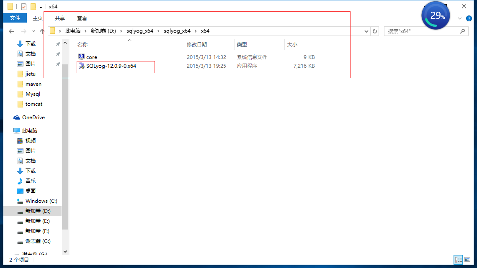The width and height of the screenshot is (477, 268).
Task: Open the 主页 ribbon tab
Action: 37,18
